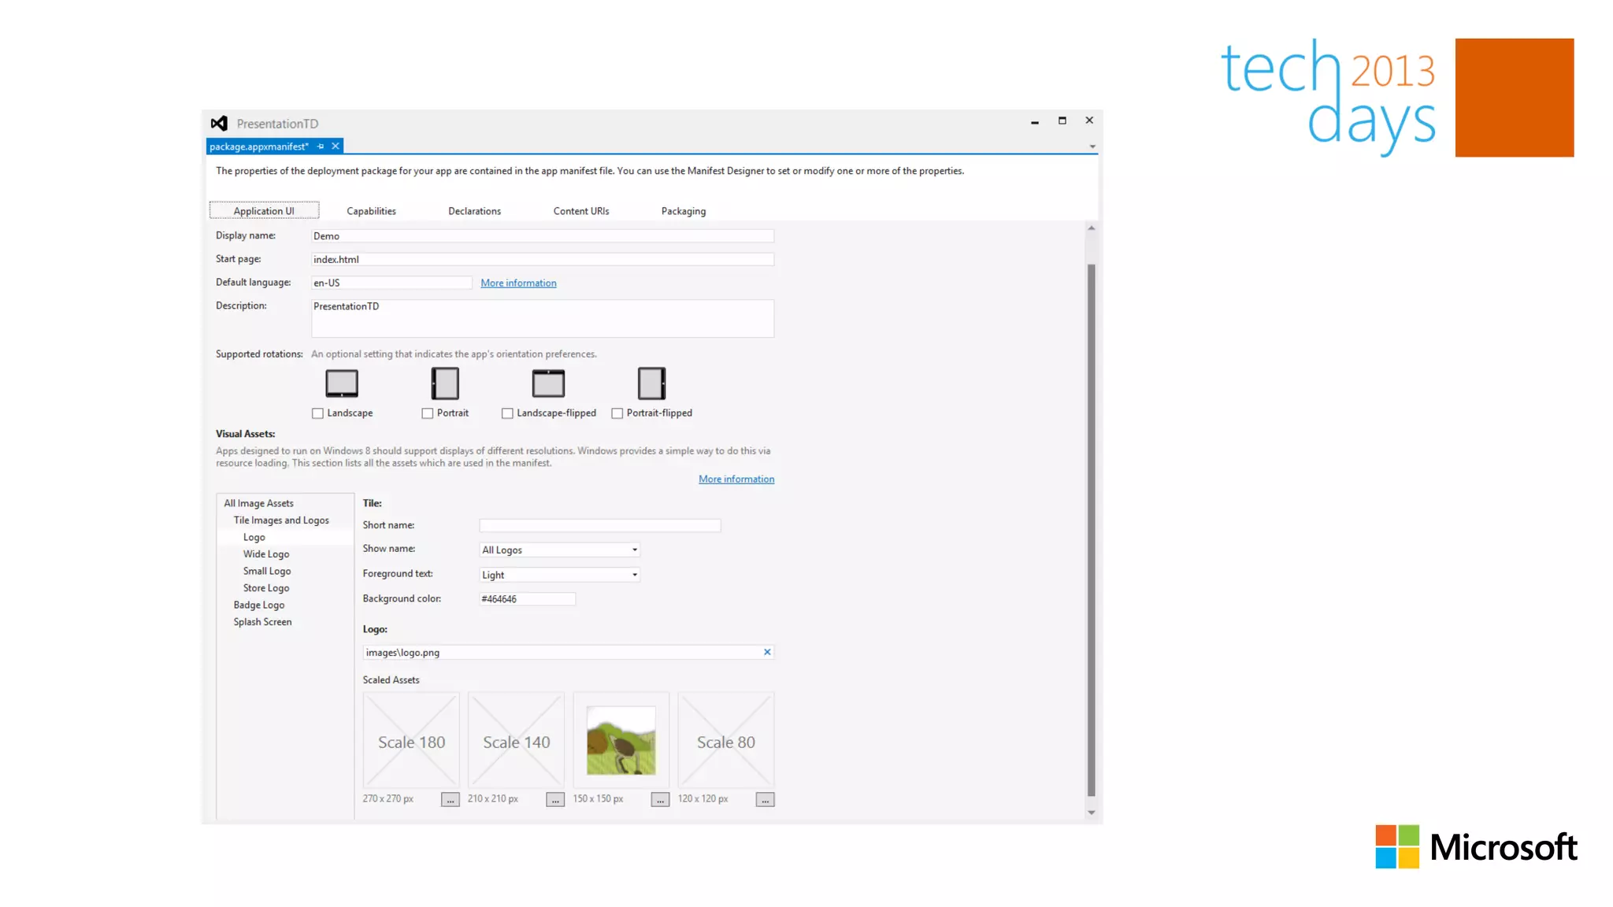Clear the images\logo.png path with X

click(x=767, y=652)
